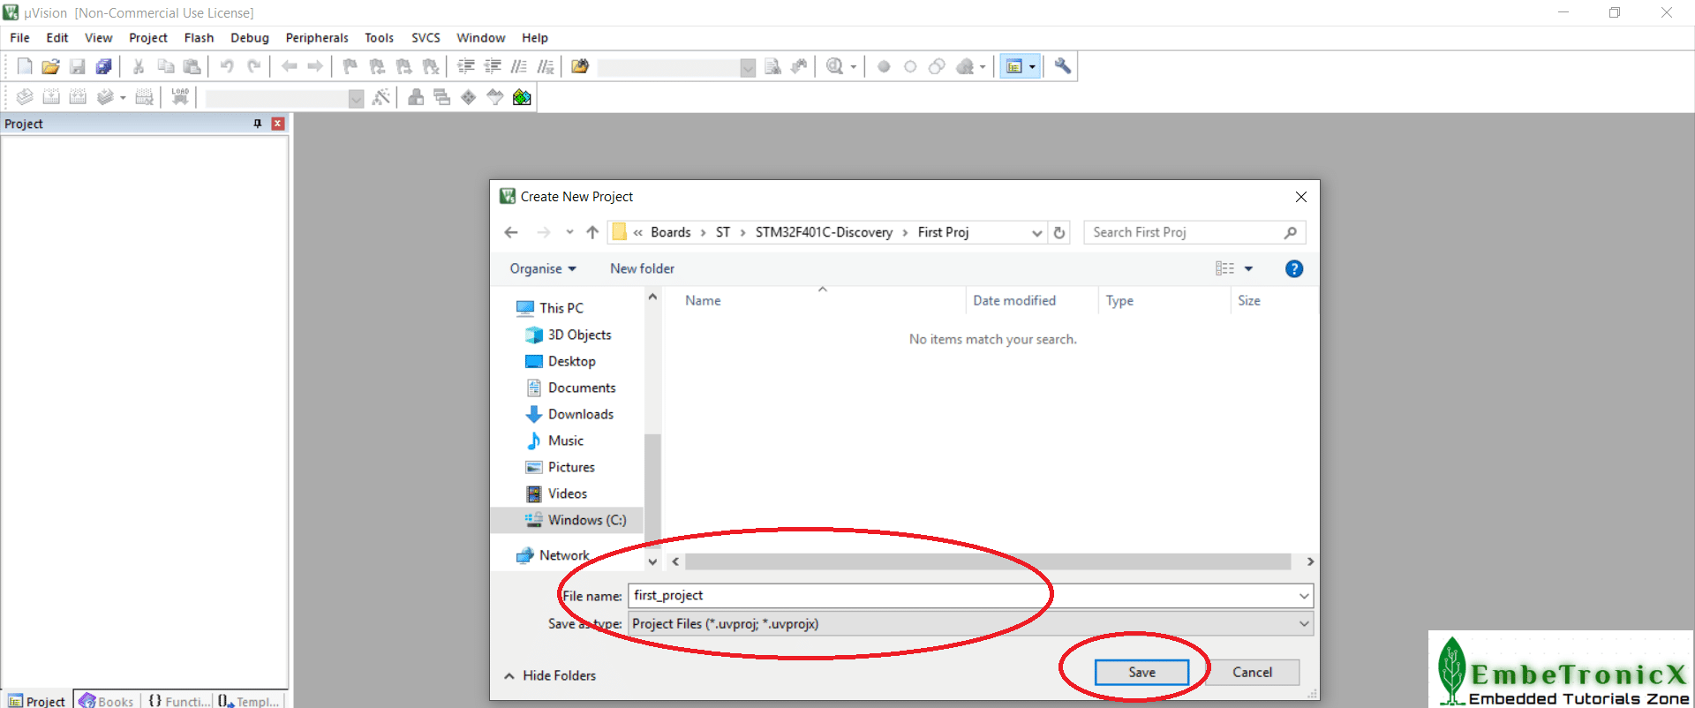Screen dimensions: 1695x708
Task: Open the Flash menu
Action: 199,38
